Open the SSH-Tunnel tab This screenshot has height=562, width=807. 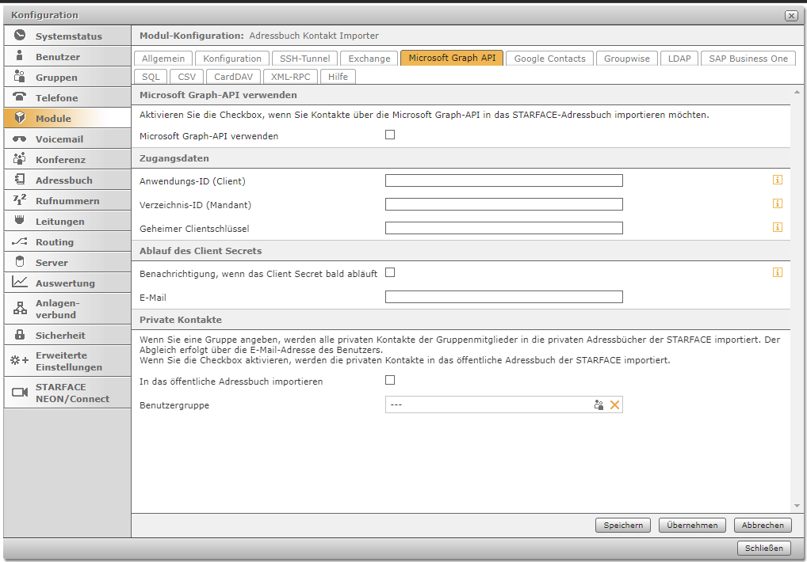(x=304, y=59)
